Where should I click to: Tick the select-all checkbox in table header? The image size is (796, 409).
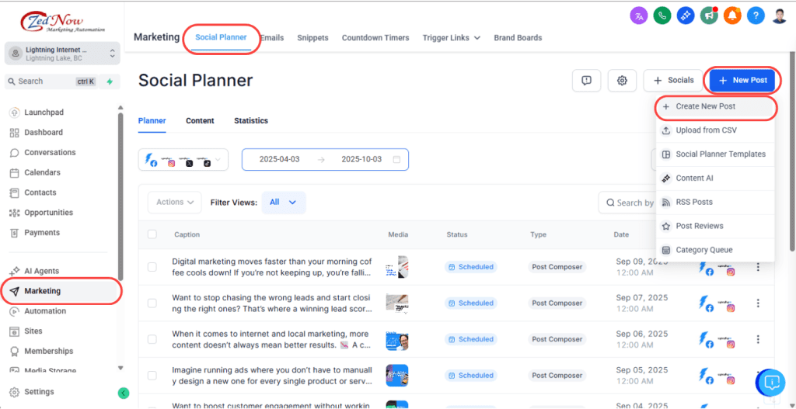coord(152,234)
